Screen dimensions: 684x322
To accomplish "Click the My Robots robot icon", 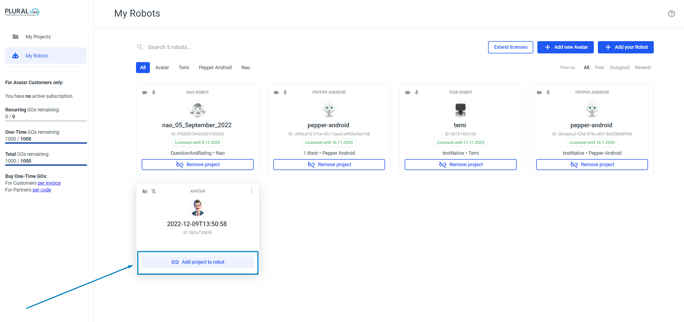I will [16, 56].
